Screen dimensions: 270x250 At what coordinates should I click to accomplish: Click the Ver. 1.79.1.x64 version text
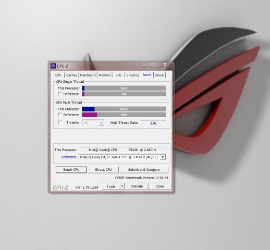coord(87,187)
